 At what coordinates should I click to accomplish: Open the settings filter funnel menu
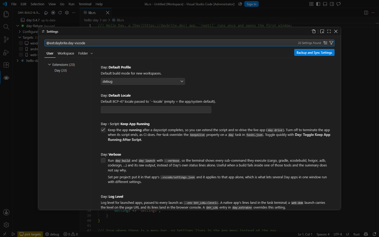331,43
